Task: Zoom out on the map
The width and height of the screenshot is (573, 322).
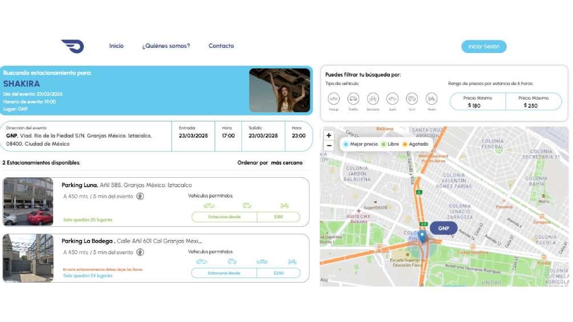Action: tap(329, 146)
